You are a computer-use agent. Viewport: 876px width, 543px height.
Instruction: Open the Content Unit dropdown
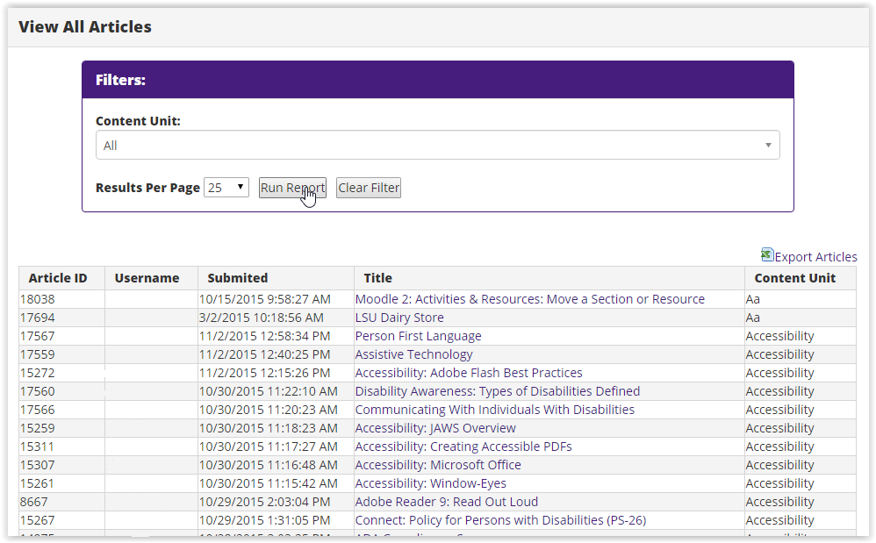[x=436, y=145]
